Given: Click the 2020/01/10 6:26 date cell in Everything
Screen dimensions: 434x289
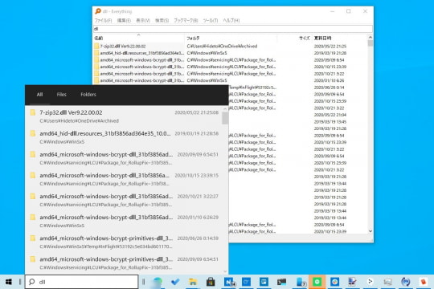Looking at the screenshot, I should [x=329, y=80].
